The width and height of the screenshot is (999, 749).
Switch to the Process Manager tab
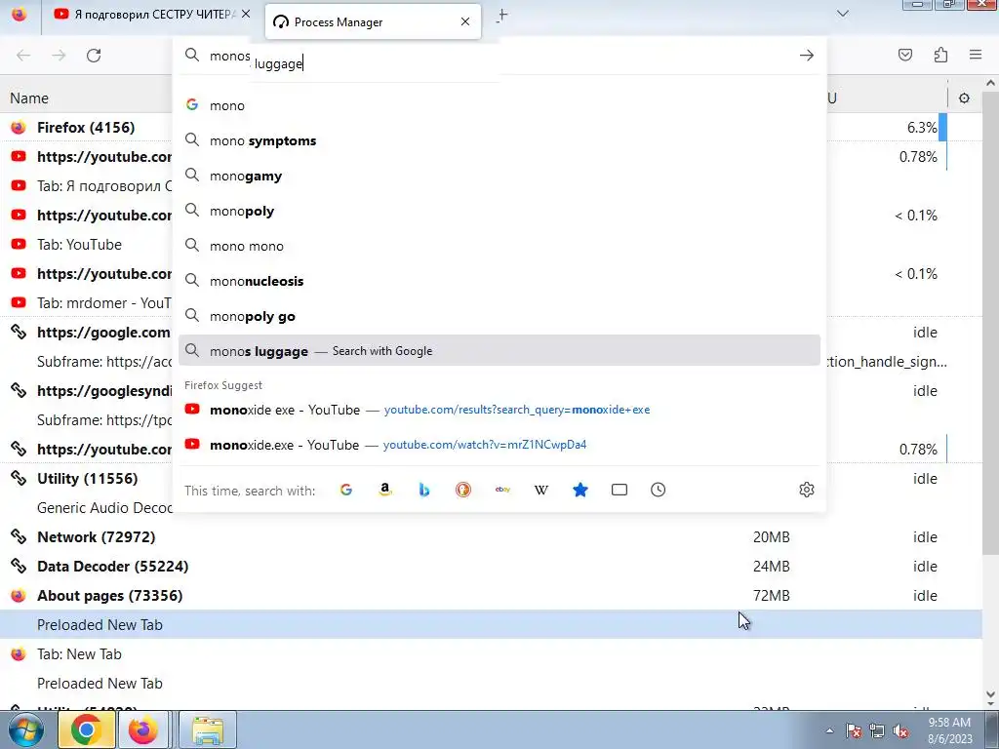(x=373, y=21)
